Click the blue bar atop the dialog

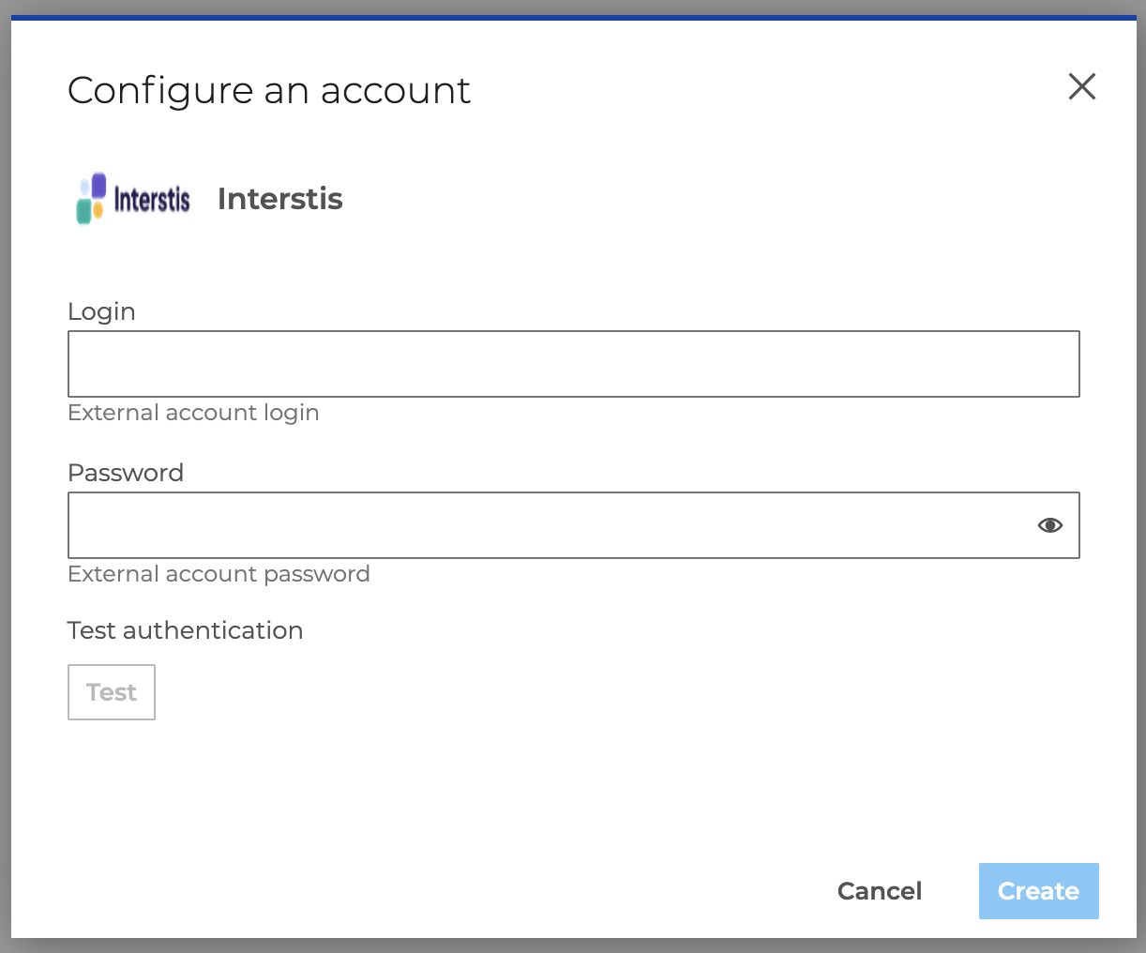(x=573, y=18)
